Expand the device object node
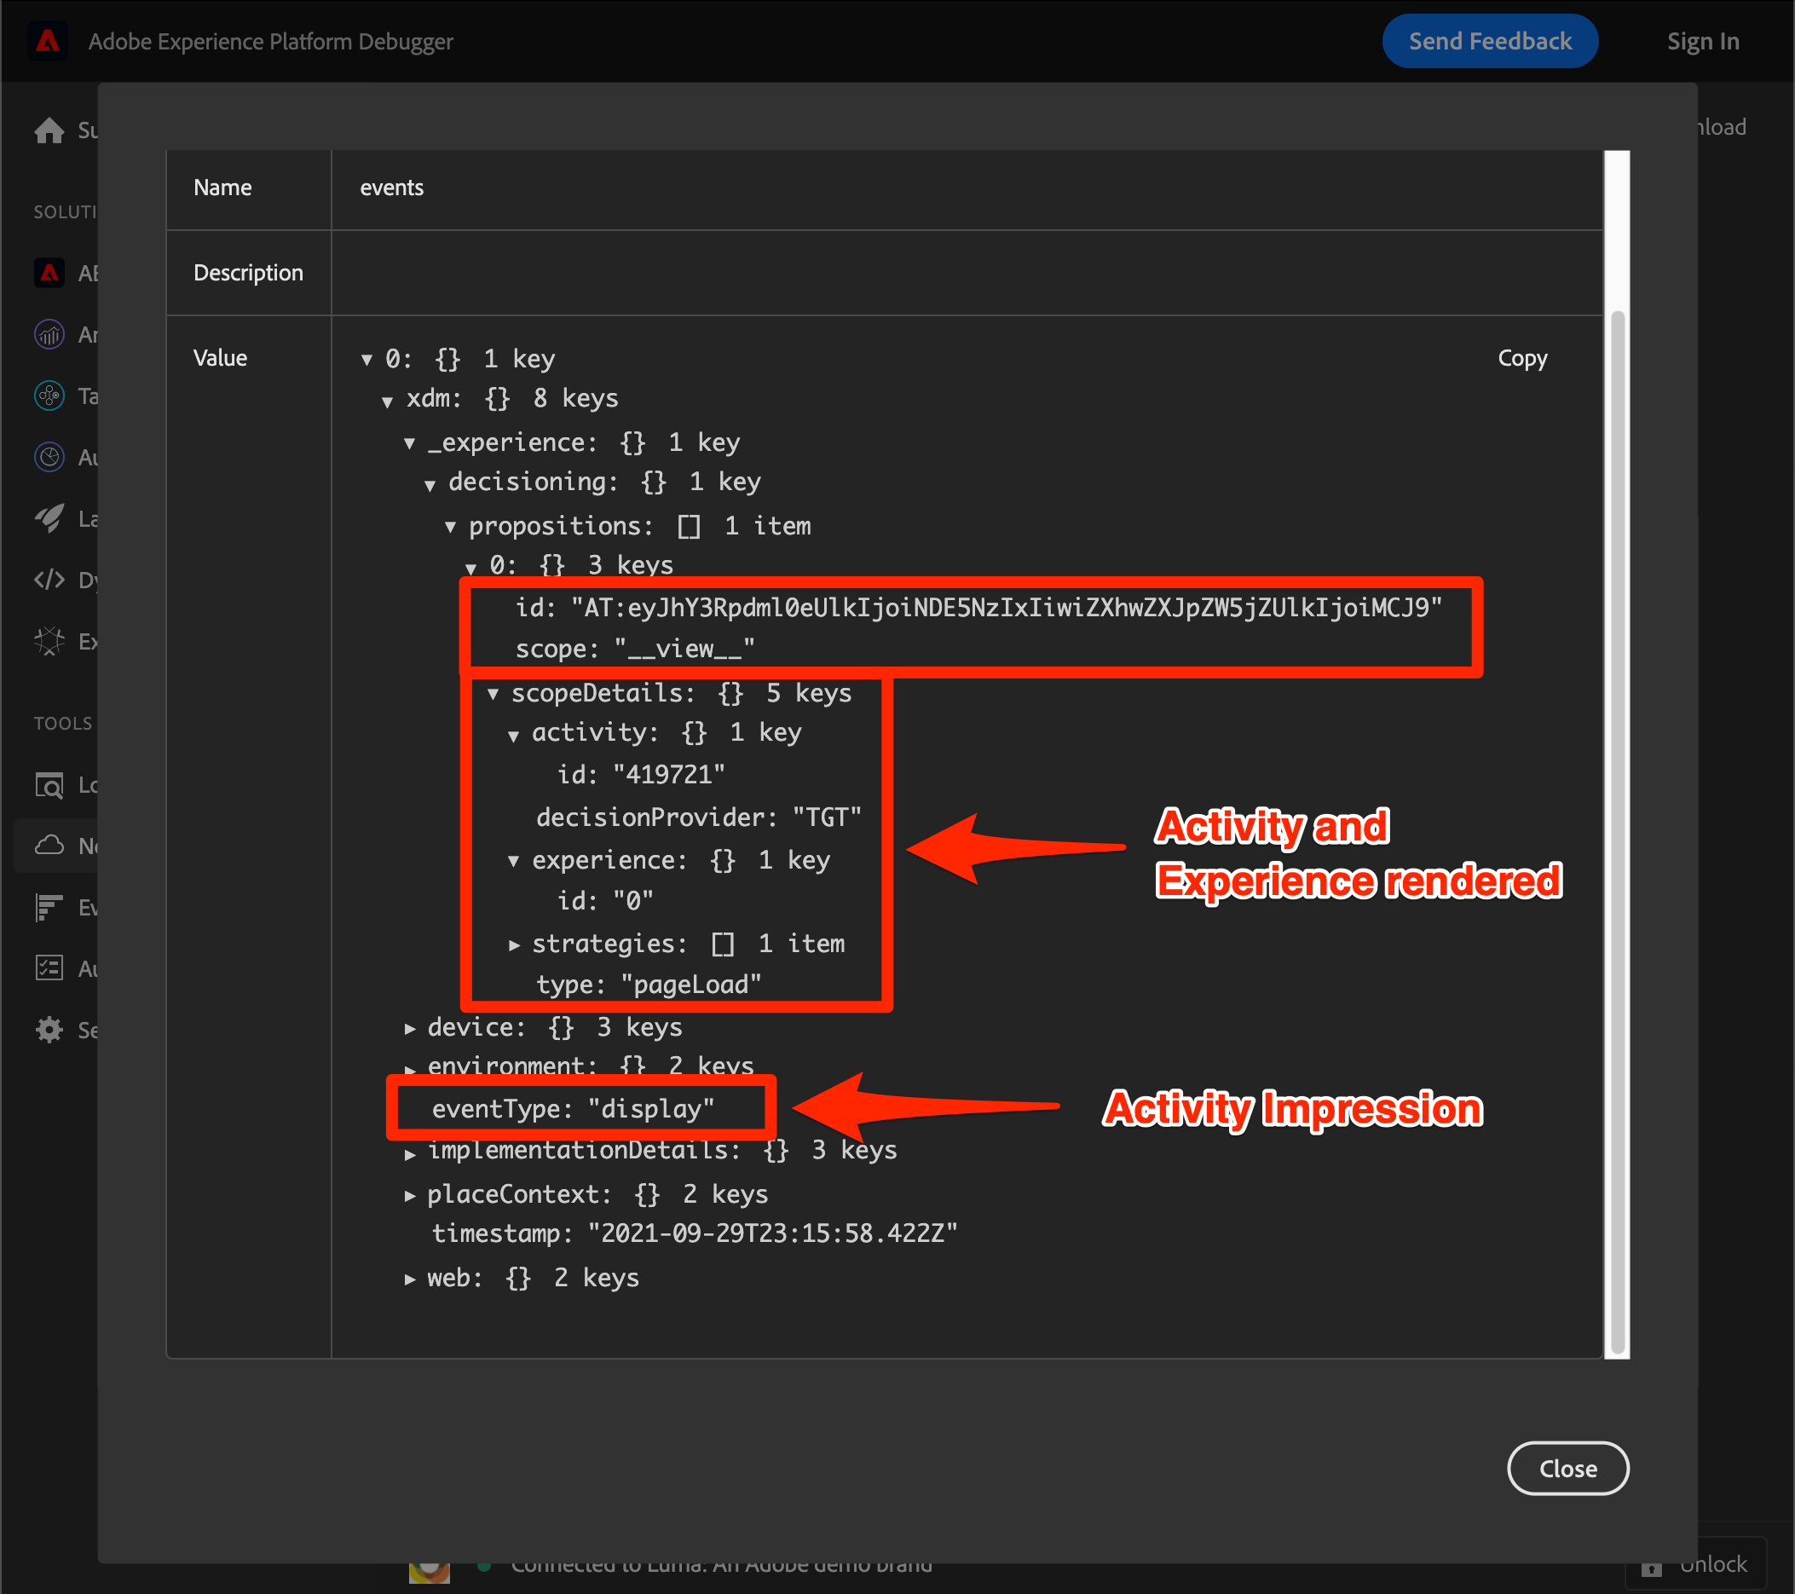This screenshot has width=1795, height=1594. (410, 1028)
